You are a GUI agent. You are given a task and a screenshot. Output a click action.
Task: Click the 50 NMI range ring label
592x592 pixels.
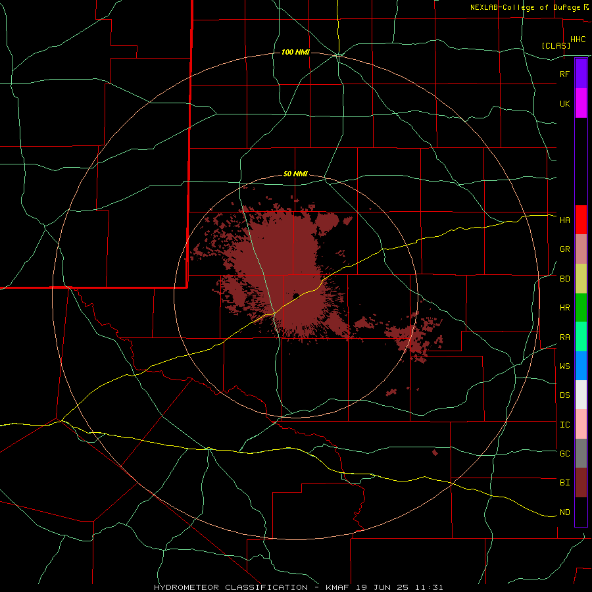click(x=295, y=174)
